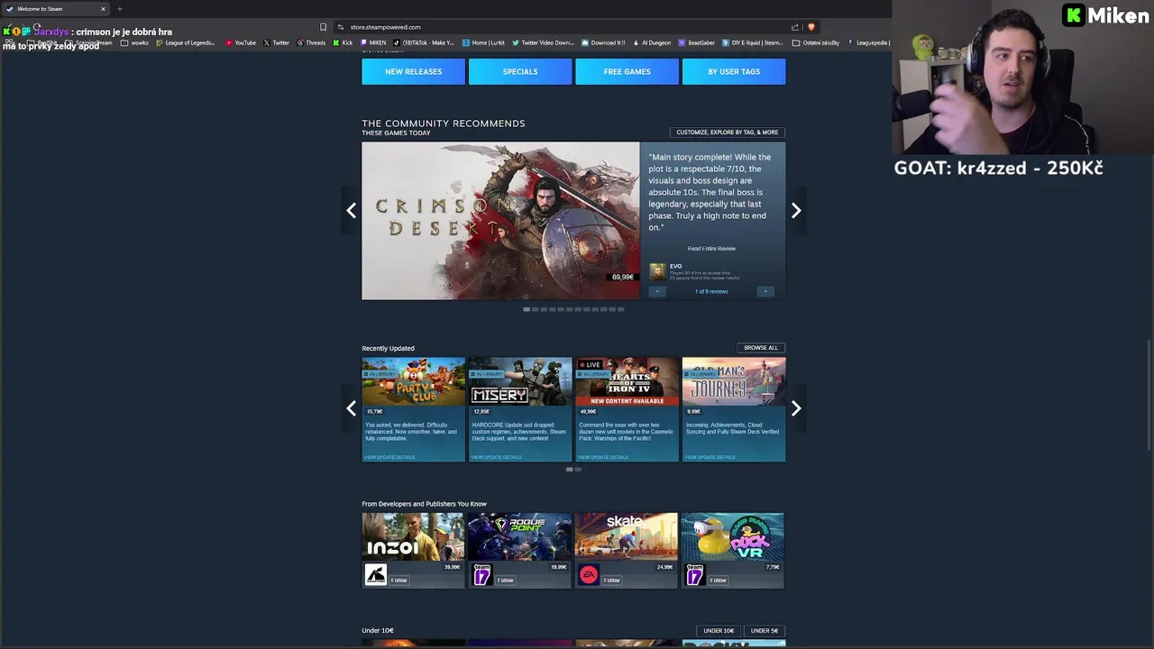
Task: Open the Rogue Point game thumbnail
Action: tap(519, 536)
